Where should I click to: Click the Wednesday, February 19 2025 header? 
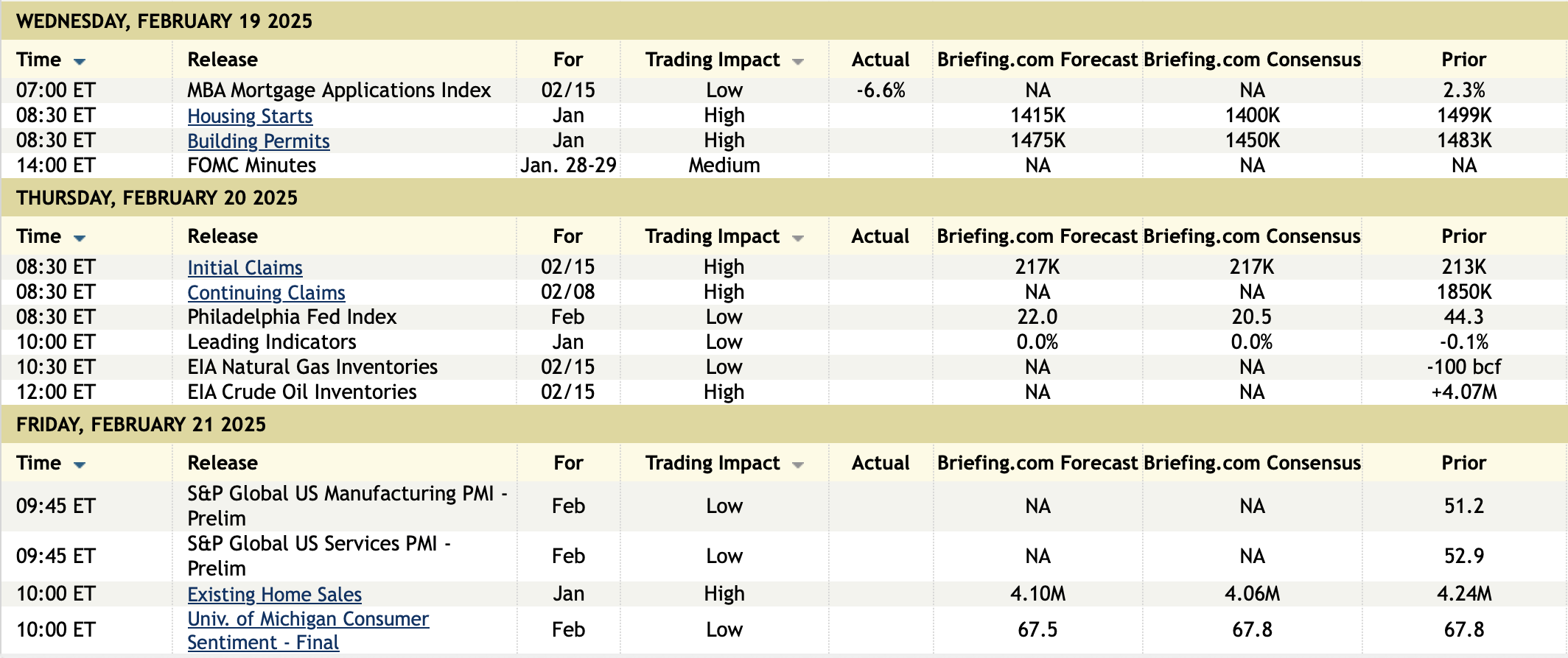click(x=164, y=21)
